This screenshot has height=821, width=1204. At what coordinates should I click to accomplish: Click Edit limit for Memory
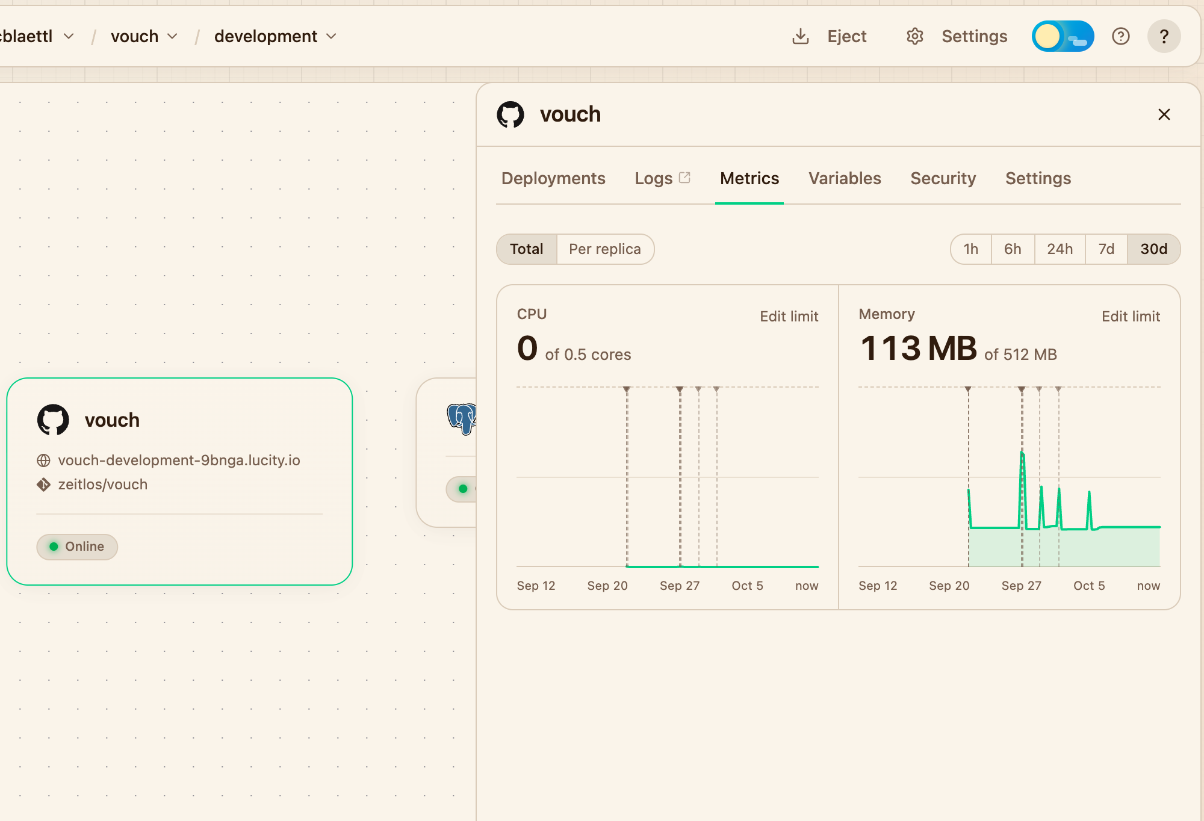1131,317
